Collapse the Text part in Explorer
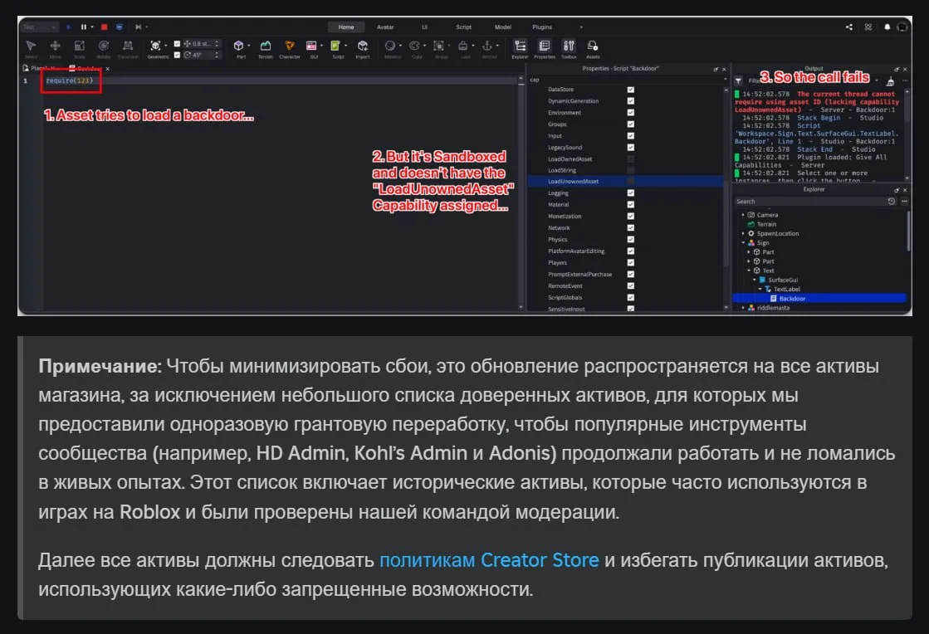This screenshot has height=634, width=929. click(749, 271)
